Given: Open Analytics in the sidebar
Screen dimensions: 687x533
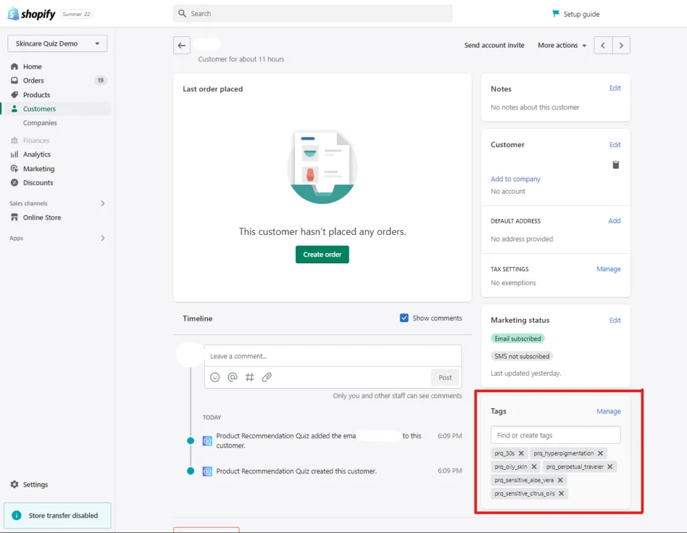Looking at the screenshot, I should click(37, 154).
